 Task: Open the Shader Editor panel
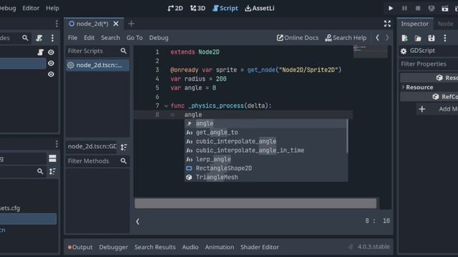point(259,247)
